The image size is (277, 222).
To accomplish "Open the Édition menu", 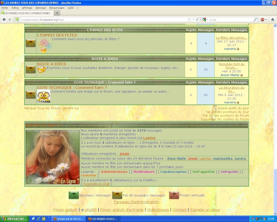I will [x=15, y=8].
